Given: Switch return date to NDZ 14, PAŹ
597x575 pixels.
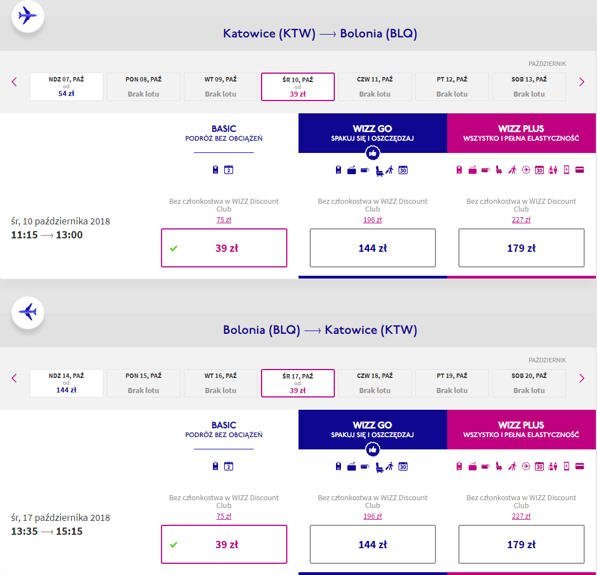Looking at the screenshot, I should click(x=67, y=383).
